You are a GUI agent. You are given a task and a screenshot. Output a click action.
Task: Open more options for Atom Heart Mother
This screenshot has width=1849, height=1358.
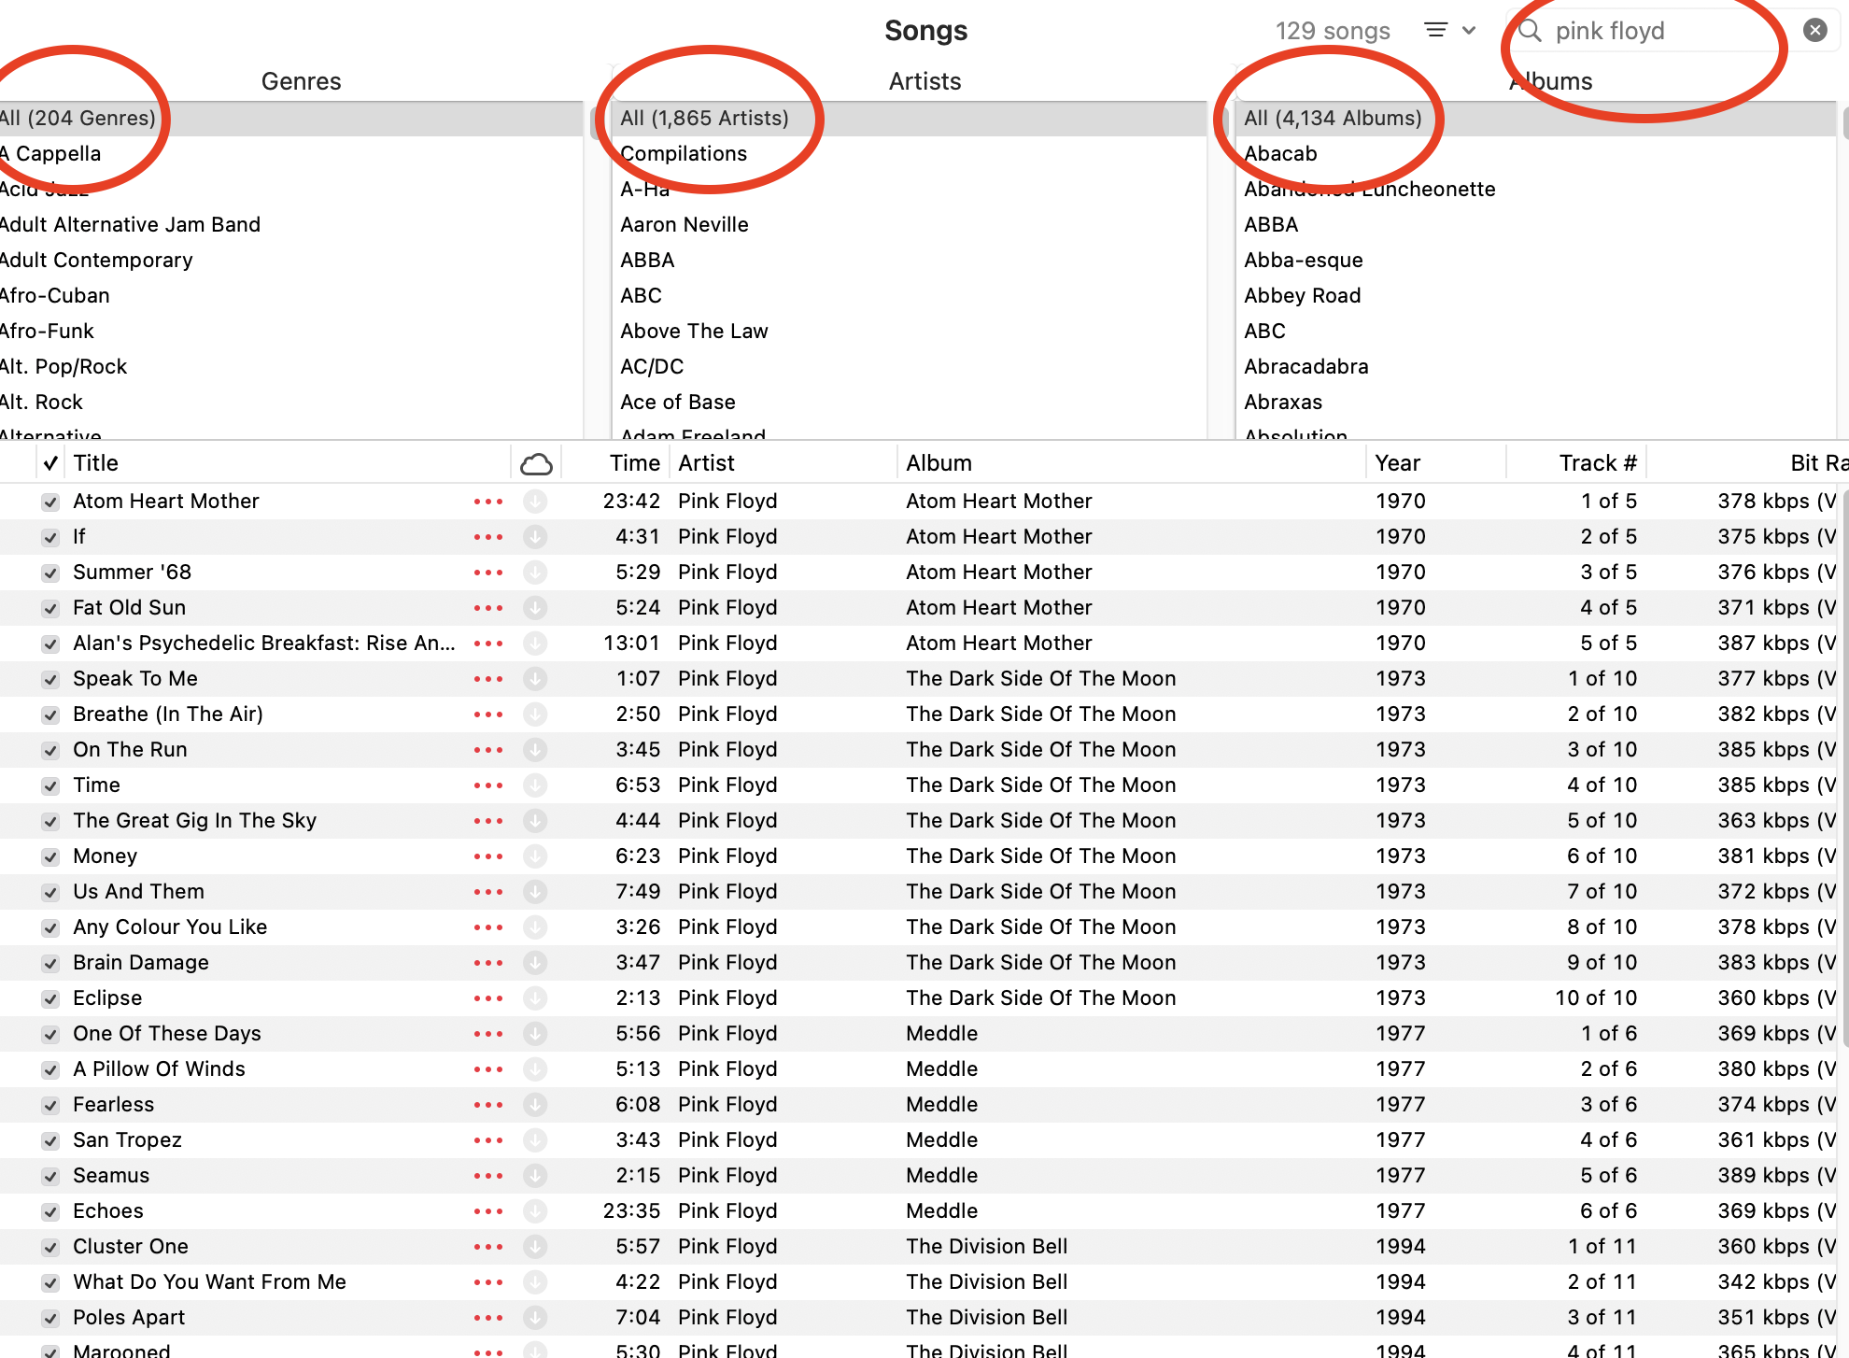point(488,502)
